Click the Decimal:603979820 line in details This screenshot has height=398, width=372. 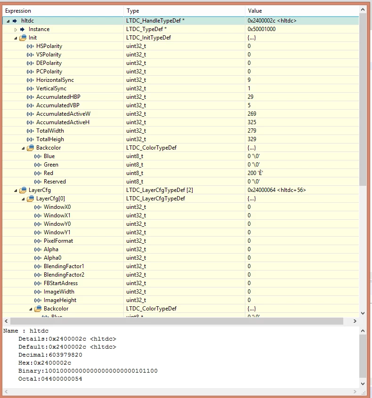coord(50,355)
